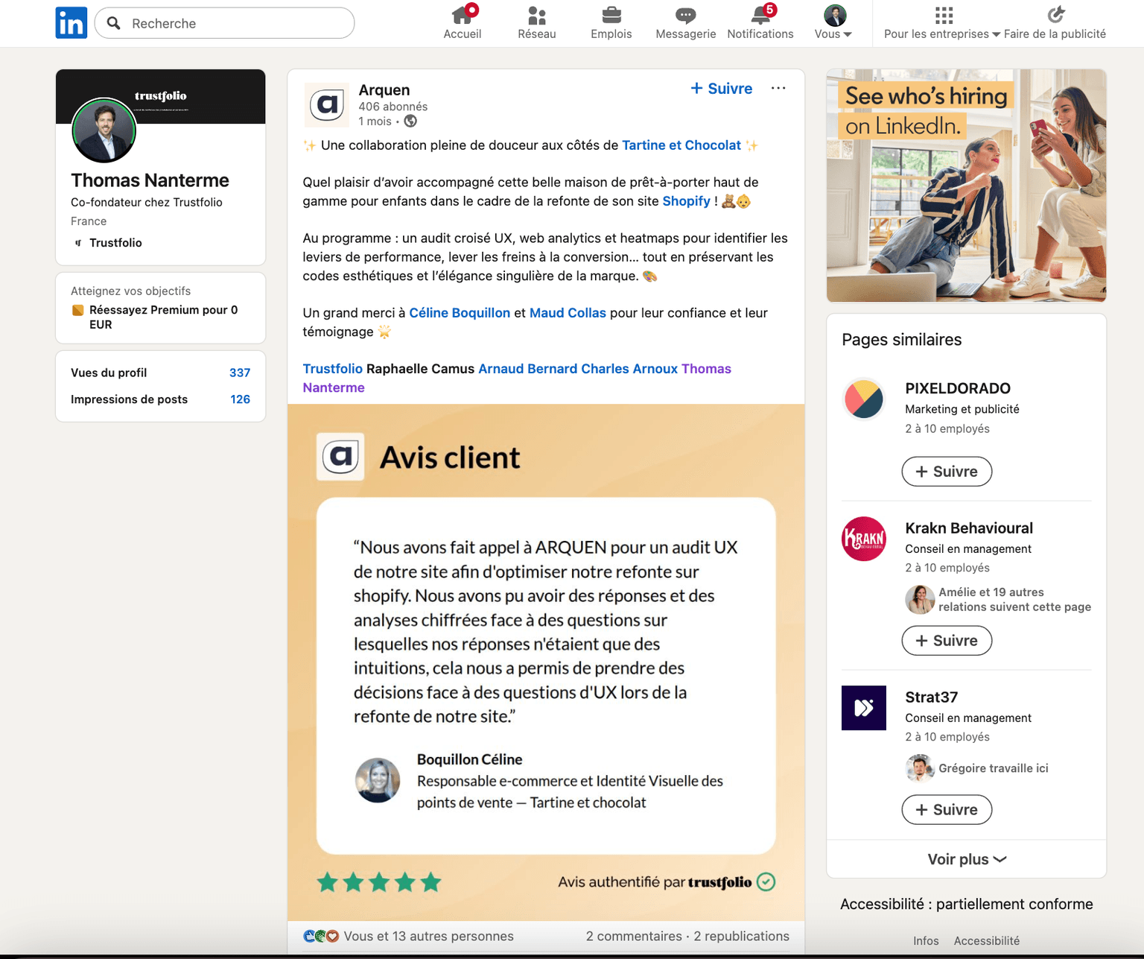Click Amélie et 19 autres relations text
Viewport: 1144px width, 959px height.
pos(1014,599)
